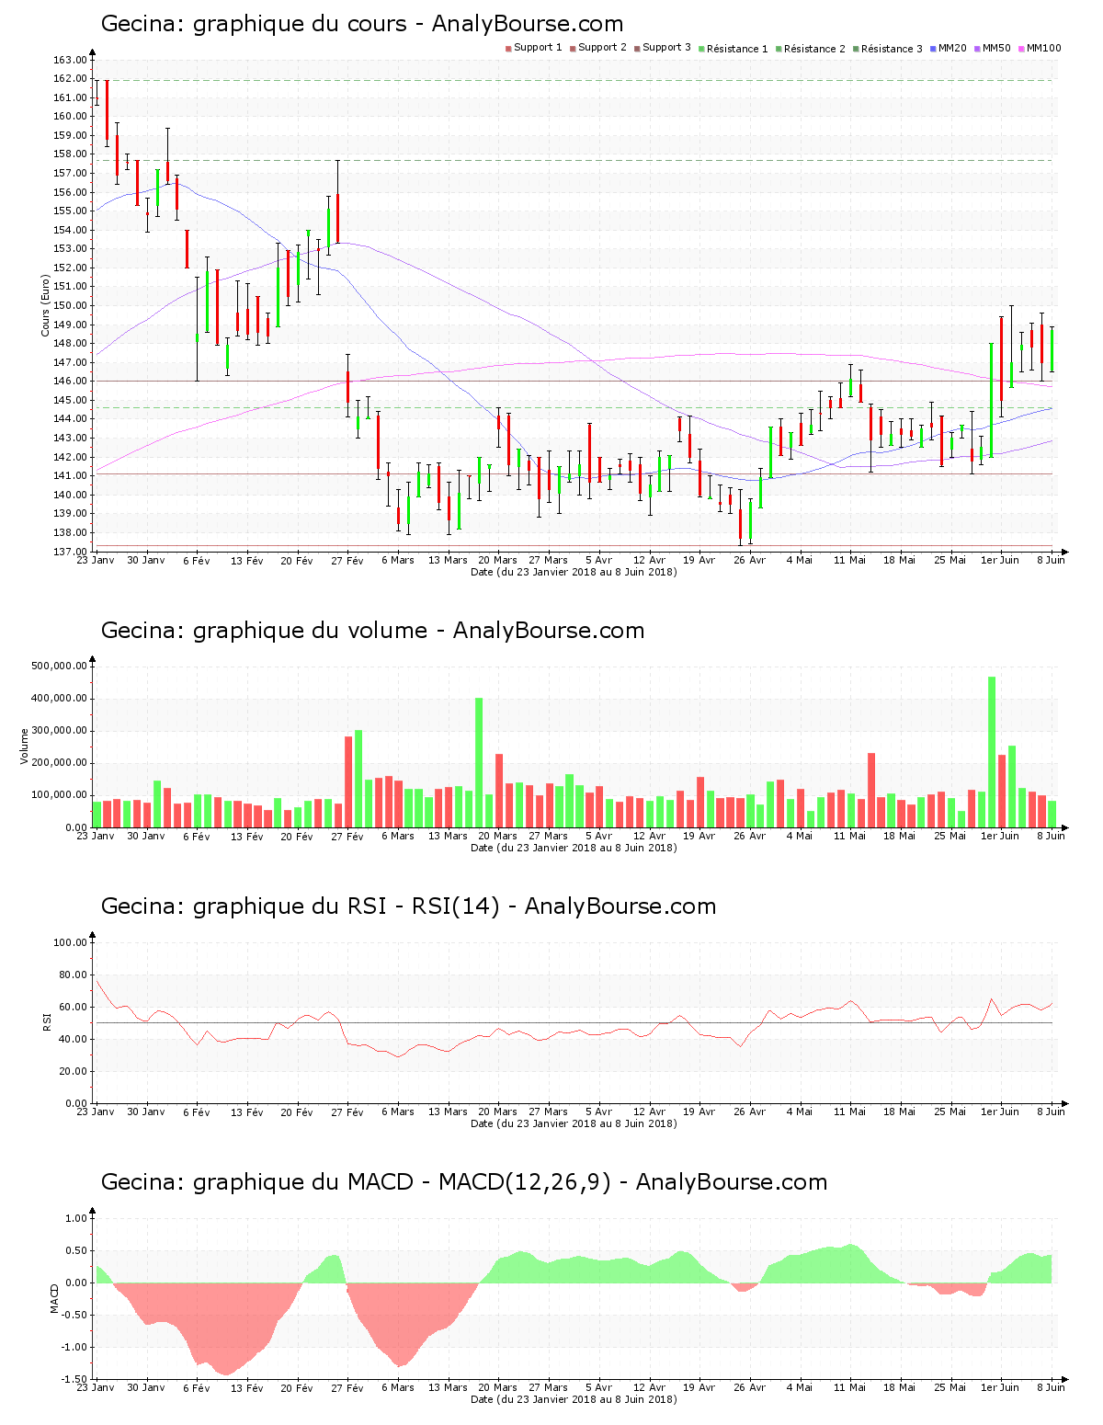Viewport: 1103px width, 1425px height.
Task: Click the Support 1 legend color square
Action: (508, 48)
